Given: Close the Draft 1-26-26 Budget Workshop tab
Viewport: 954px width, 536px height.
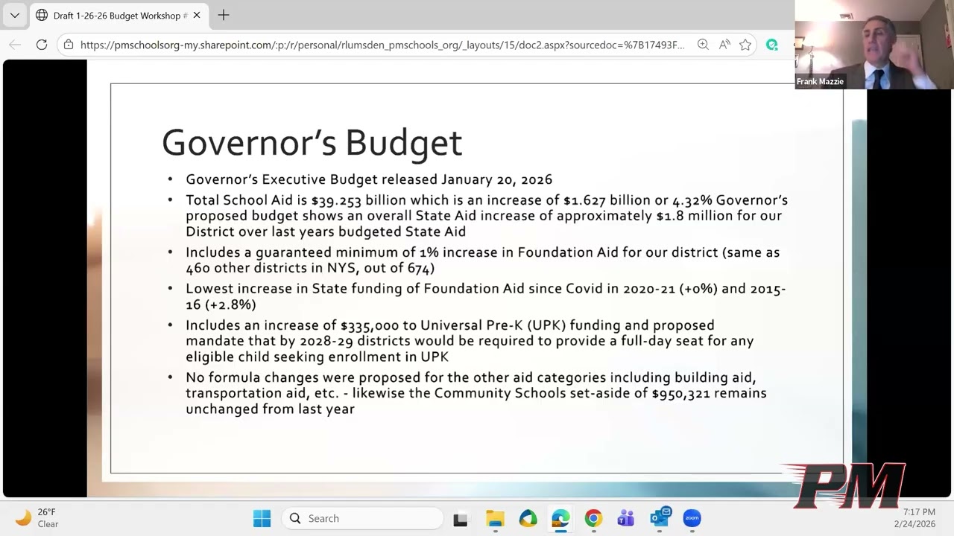Looking at the screenshot, I should point(197,15).
